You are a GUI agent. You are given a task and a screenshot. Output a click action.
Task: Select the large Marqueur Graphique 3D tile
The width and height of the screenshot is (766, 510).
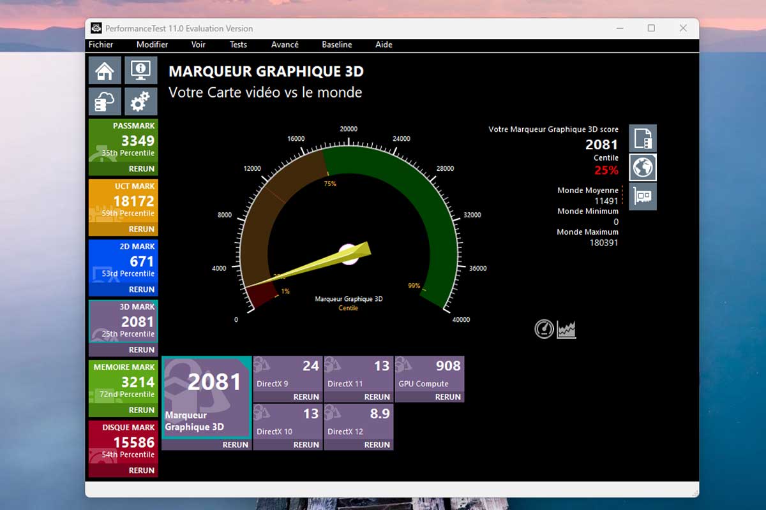(207, 398)
